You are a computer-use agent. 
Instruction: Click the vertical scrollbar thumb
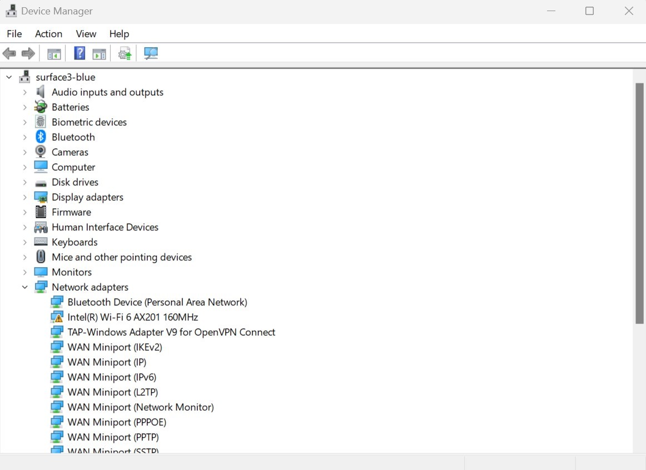click(x=639, y=203)
